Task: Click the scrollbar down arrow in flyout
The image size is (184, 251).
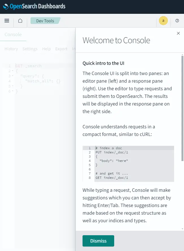Action: [x=182, y=229]
